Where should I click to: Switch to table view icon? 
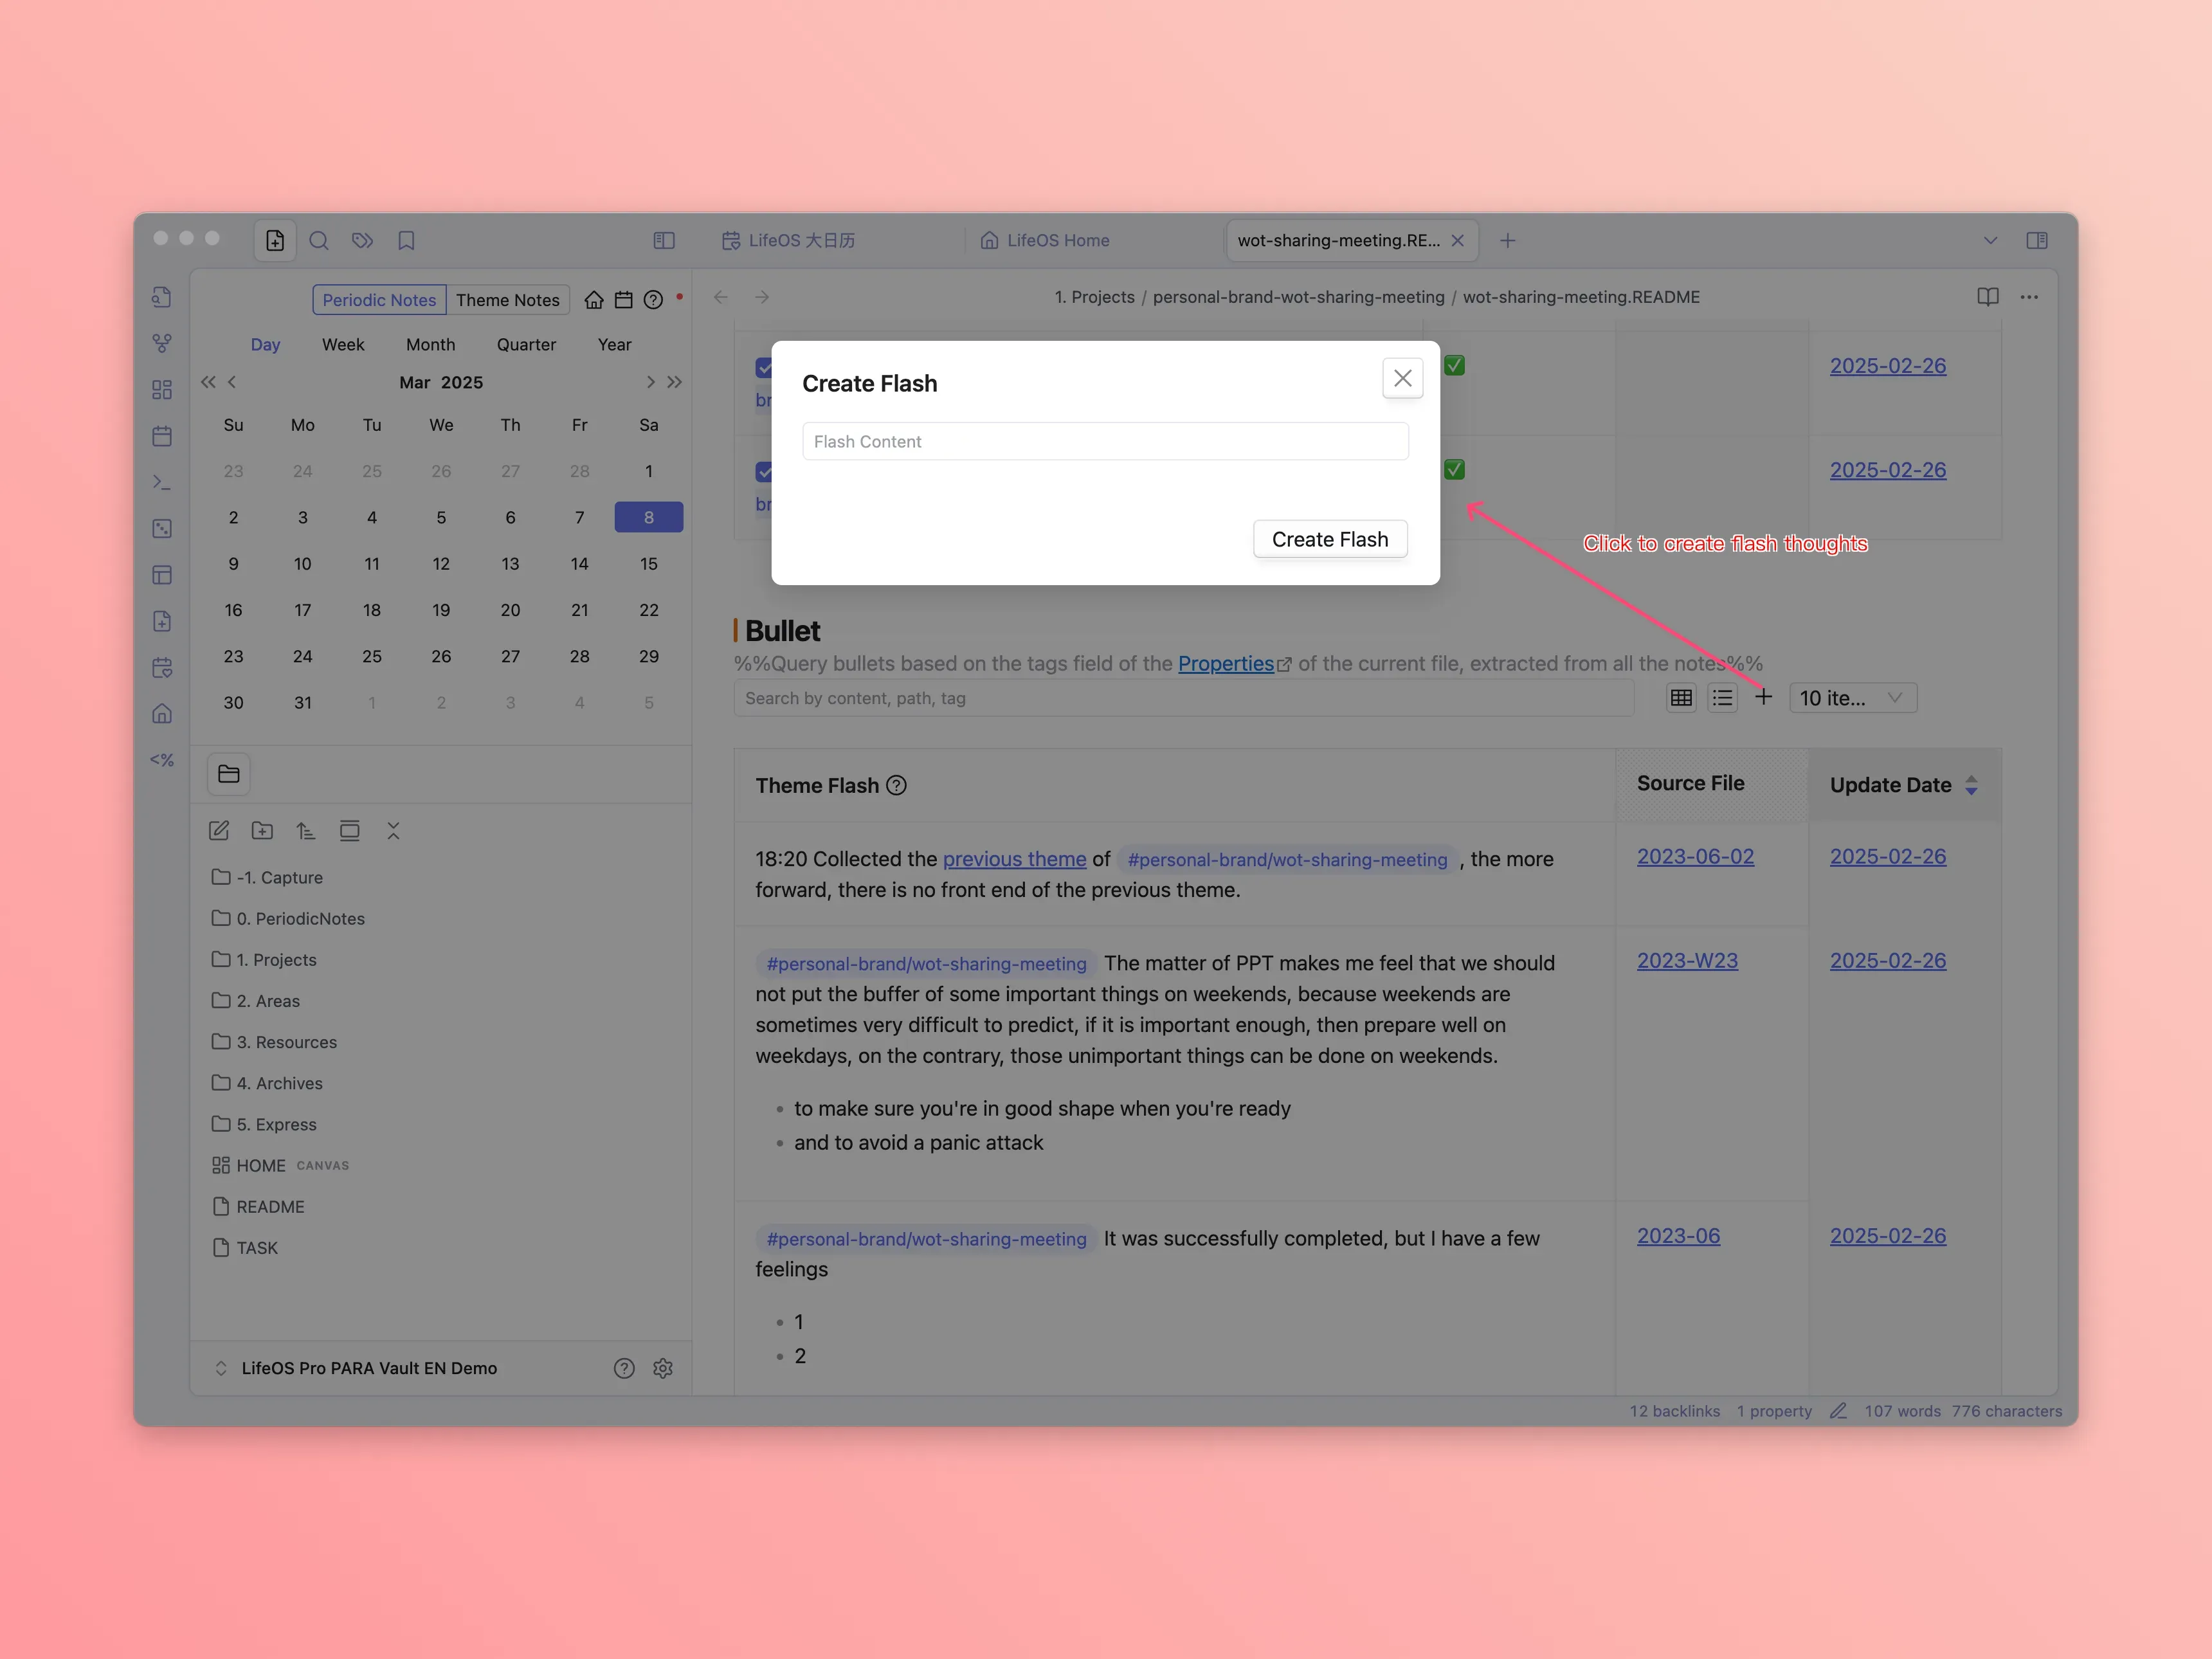pos(1681,697)
